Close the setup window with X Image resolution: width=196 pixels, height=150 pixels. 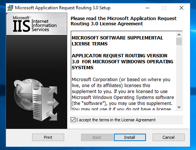point(181,8)
